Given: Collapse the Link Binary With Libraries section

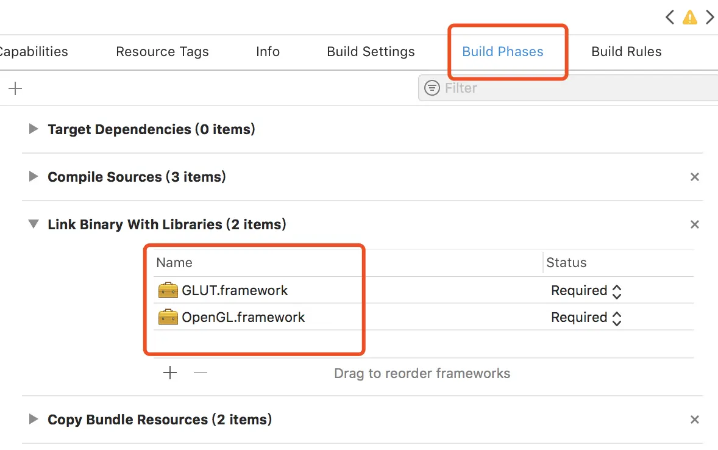Looking at the screenshot, I should tap(34, 224).
